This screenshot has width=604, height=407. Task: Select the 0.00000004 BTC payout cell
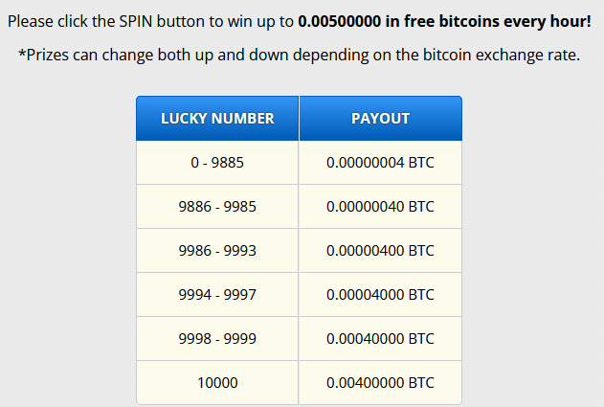(x=380, y=163)
